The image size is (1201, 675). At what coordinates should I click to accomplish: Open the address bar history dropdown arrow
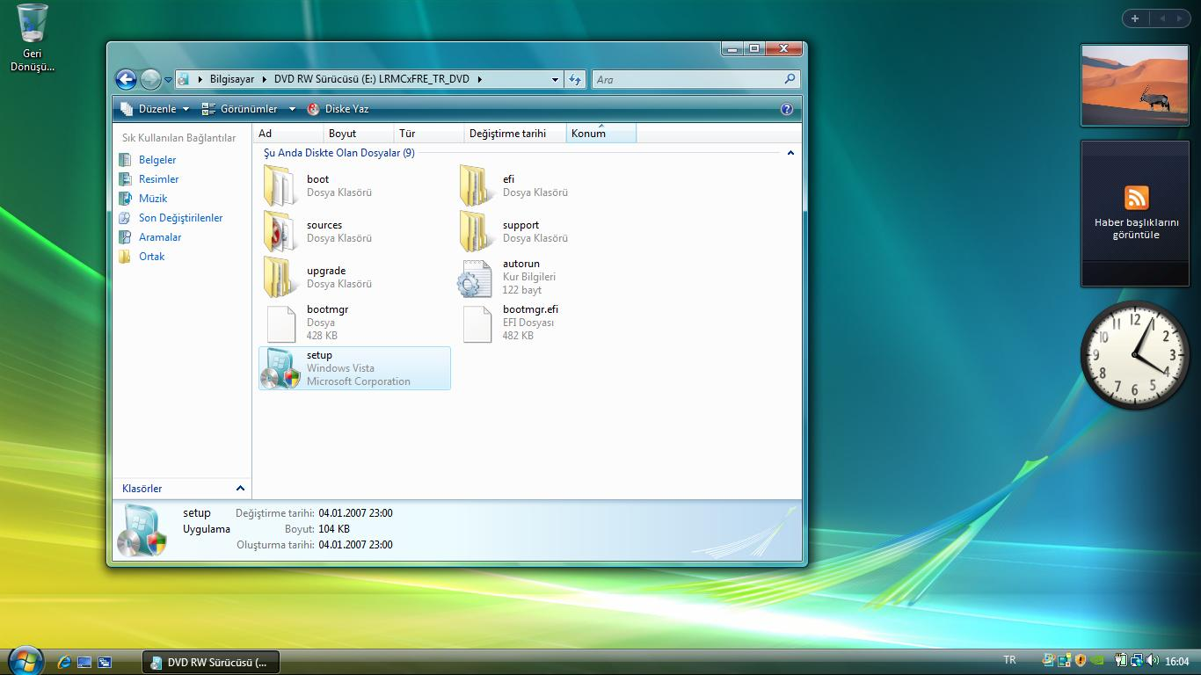[555, 79]
